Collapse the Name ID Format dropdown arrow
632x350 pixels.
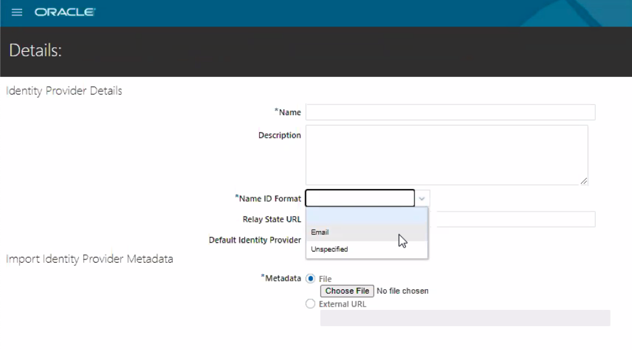coord(422,198)
